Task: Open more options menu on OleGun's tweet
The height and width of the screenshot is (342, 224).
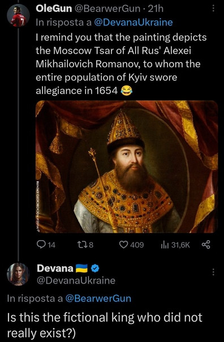Action: tap(213, 8)
